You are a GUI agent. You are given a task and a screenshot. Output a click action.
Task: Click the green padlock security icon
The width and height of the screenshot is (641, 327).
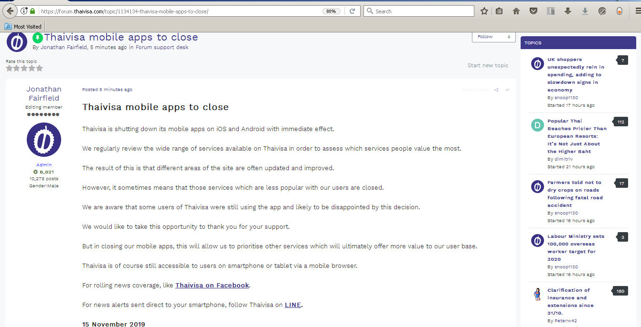tap(32, 11)
